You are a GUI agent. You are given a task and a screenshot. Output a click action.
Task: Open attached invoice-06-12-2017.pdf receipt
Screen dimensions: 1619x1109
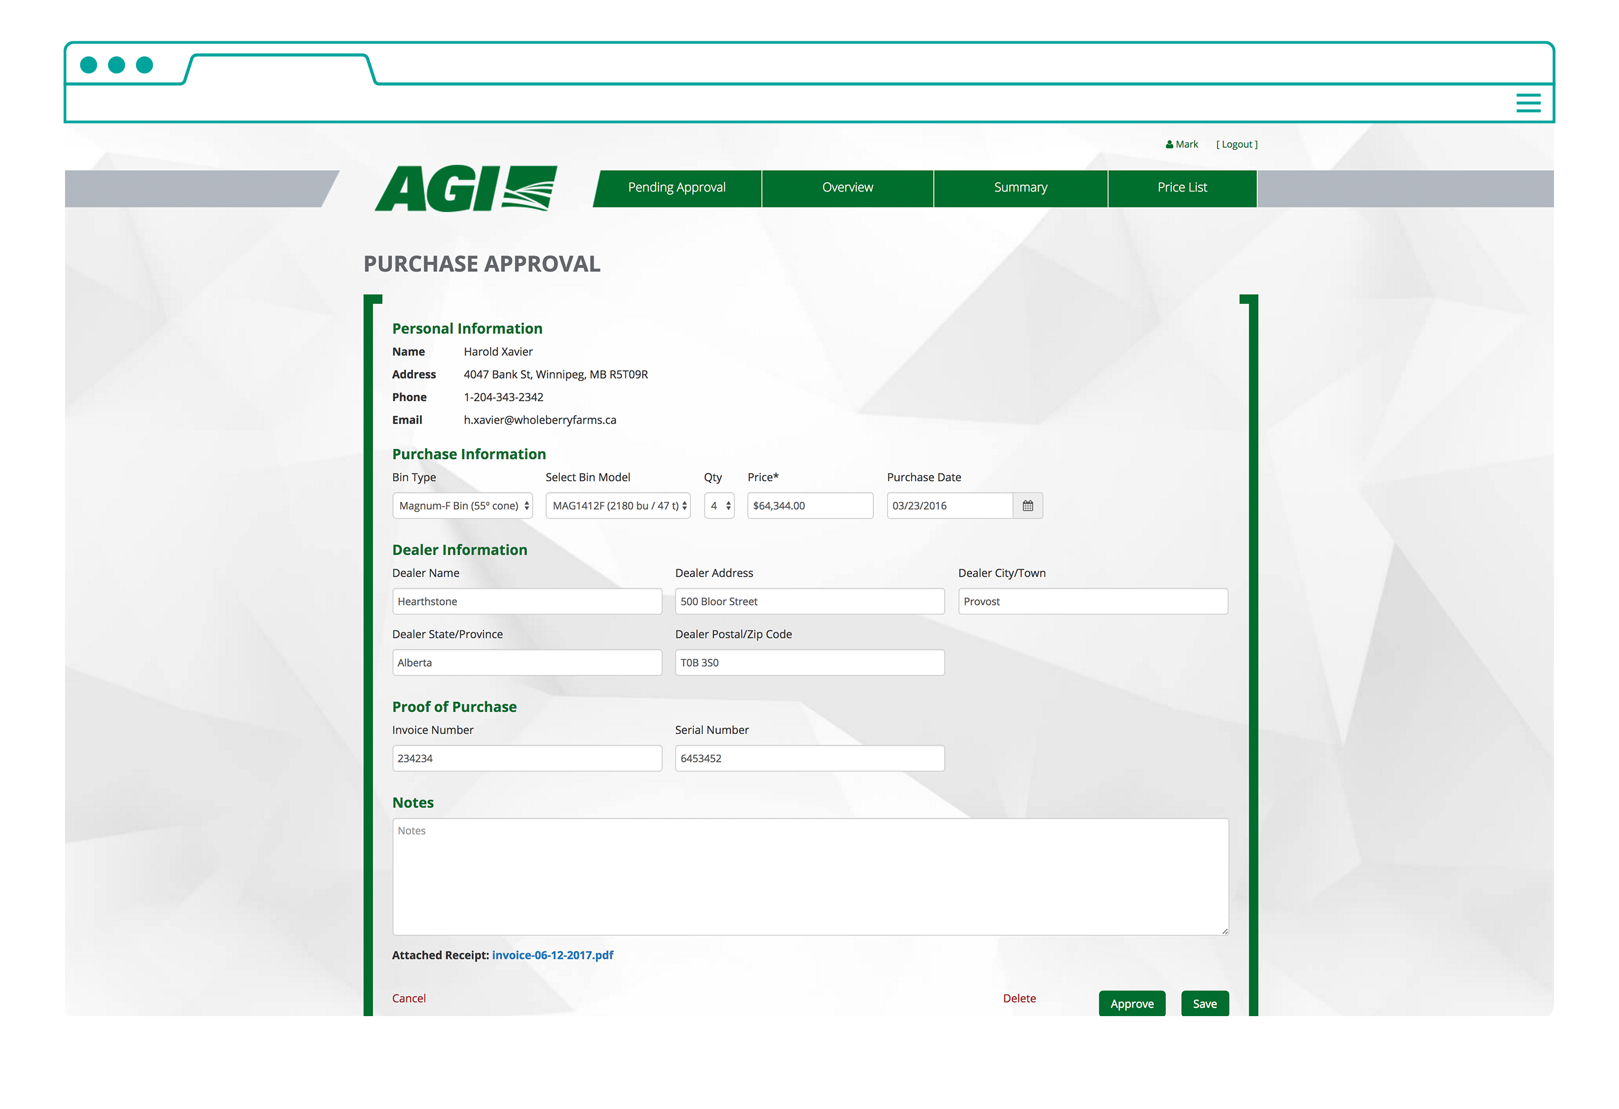pyautogui.click(x=552, y=955)
